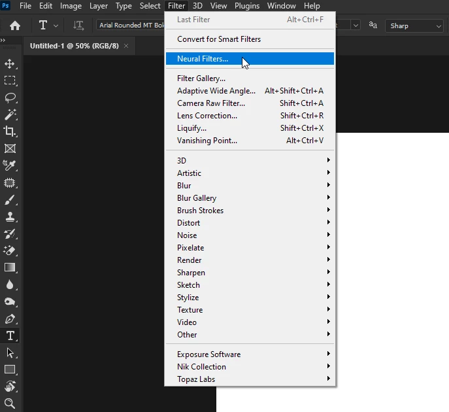Open the Layer menu

(x=99, y=6)
